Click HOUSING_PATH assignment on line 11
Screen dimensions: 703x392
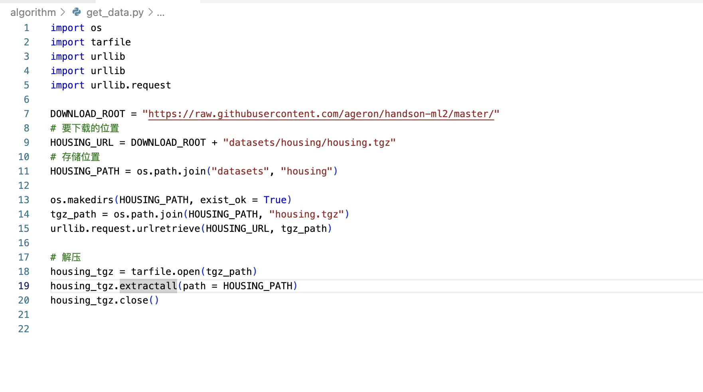coord(85,171)
